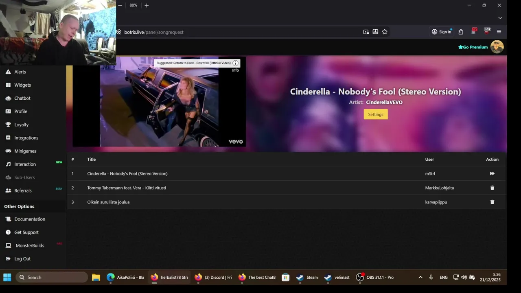Viewport: 521px width, 293px height.
Task: Click the suggested video Return to Dust banner
Action: pyautogui.click(x=194, y=63)
